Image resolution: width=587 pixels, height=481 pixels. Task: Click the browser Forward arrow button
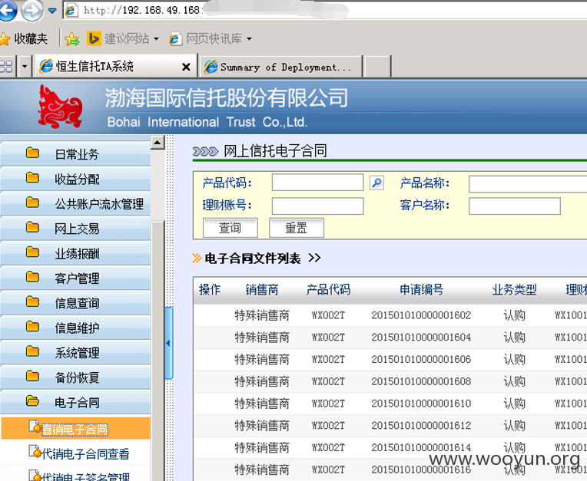pyautogui.click(x=32, y=11)
